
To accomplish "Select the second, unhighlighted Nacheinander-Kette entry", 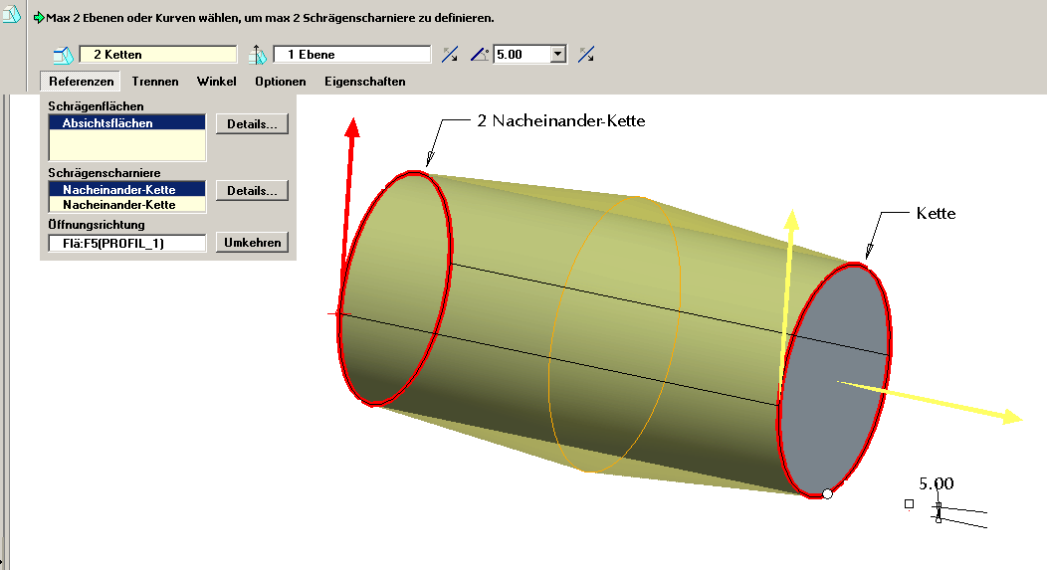I will tap(126, 205).
